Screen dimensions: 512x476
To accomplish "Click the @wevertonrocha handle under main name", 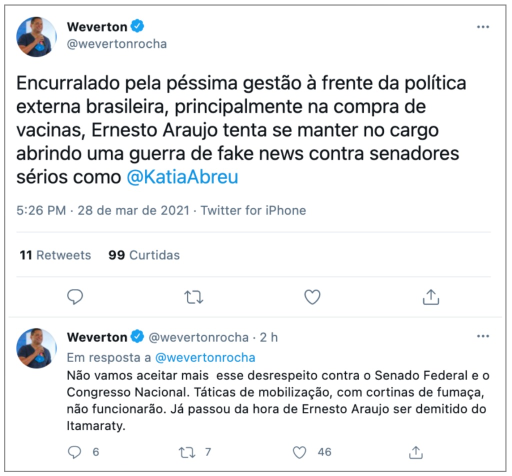I will coord(116,44).
